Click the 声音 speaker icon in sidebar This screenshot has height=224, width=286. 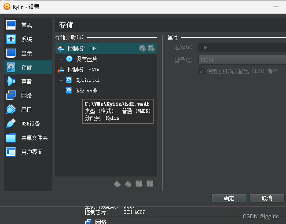[11, 81]
